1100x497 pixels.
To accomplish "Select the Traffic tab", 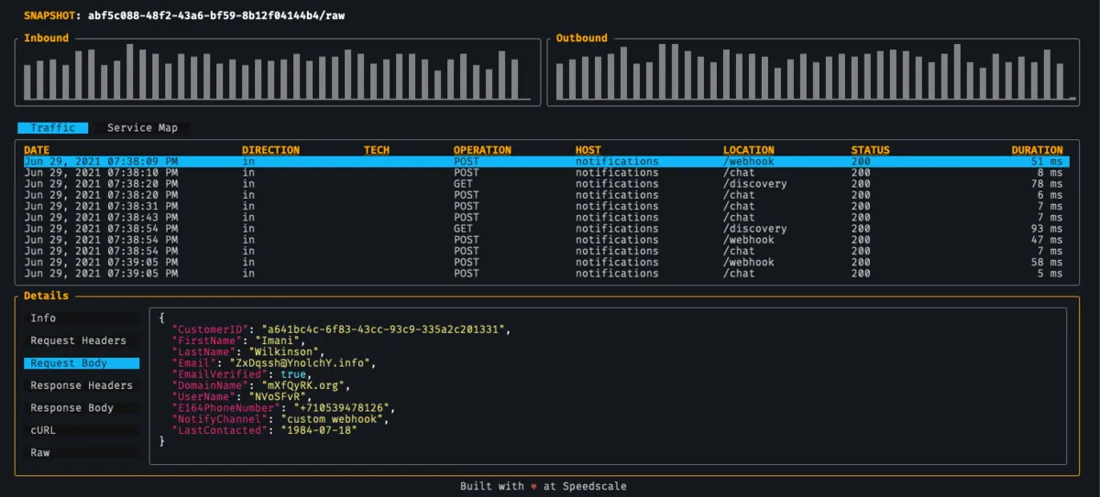I will [52, 128].
